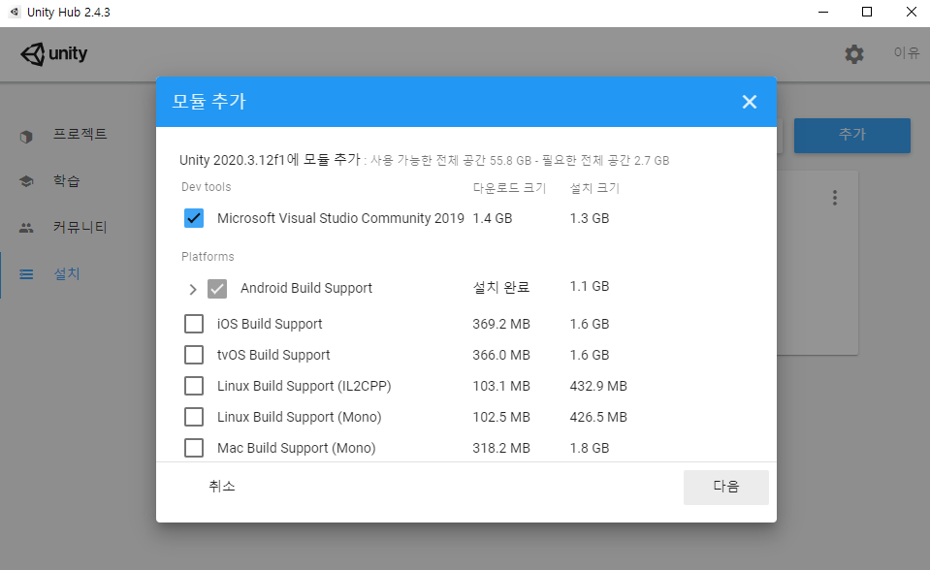
Task: Open the three-dot menu on install card
Action: click(x=835, y=198)
